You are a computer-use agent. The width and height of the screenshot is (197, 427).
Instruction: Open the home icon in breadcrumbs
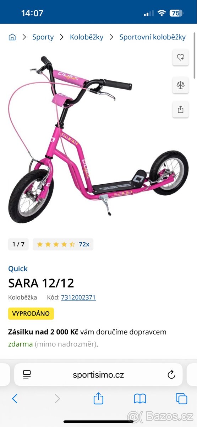click(x=12, y=37)
